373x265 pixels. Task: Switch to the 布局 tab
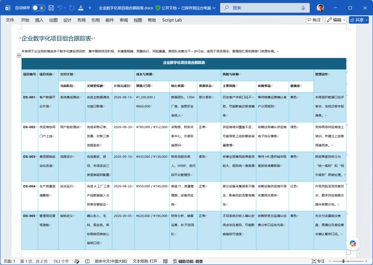82,20
